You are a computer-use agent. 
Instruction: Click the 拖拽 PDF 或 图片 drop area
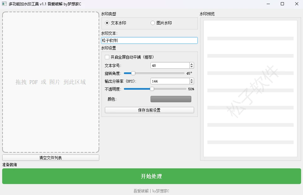click(x=50, y=82)
